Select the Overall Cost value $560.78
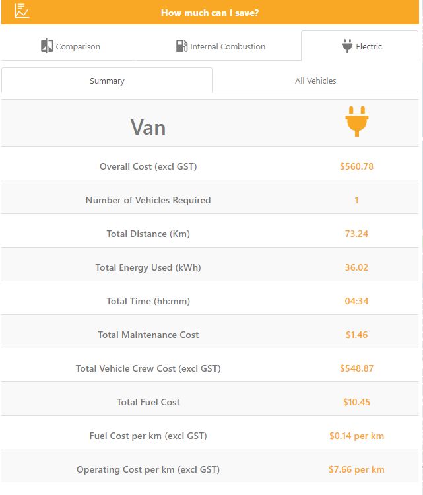This screenshot has width=423, height=495. click(x=357, y=166)
